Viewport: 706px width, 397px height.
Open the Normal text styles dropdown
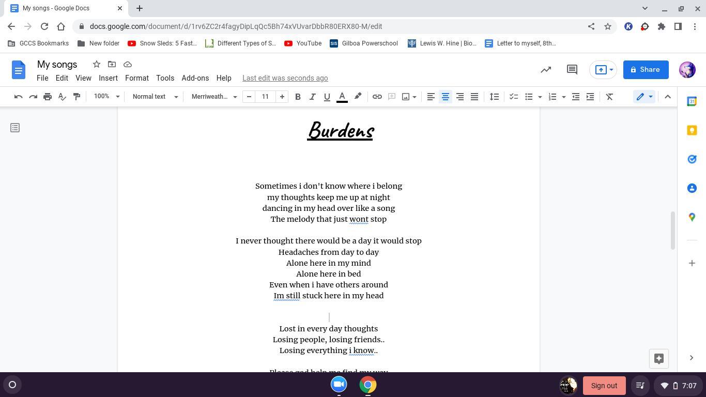coord(155,97)
